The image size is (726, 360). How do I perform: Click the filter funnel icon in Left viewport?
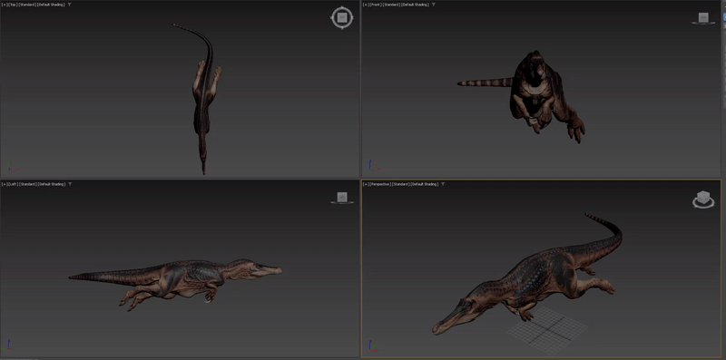click(x=71, y=184)
